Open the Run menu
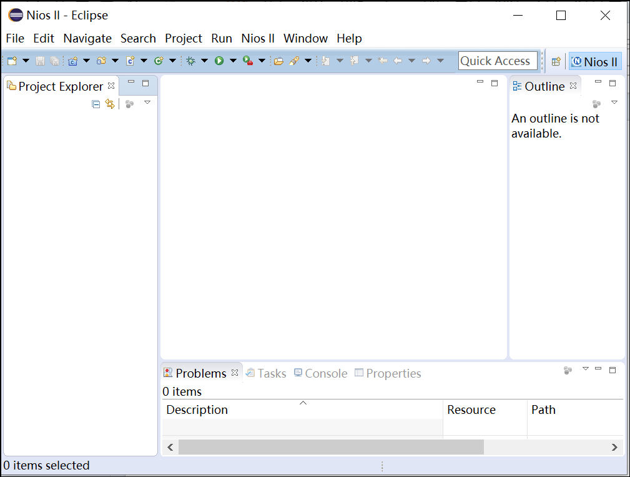 click(x=222, y=38)
